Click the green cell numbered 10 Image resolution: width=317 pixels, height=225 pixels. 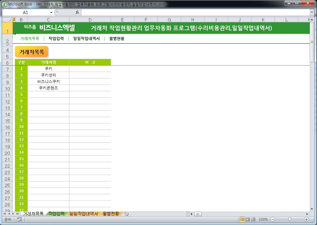coord(21,127)
